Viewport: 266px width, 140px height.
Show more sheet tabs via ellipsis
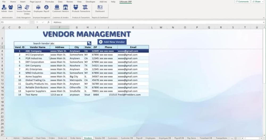(232, 138)
